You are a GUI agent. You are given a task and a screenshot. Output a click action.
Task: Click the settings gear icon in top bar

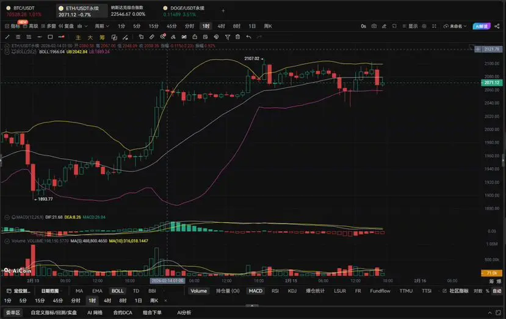click(424, 26)
